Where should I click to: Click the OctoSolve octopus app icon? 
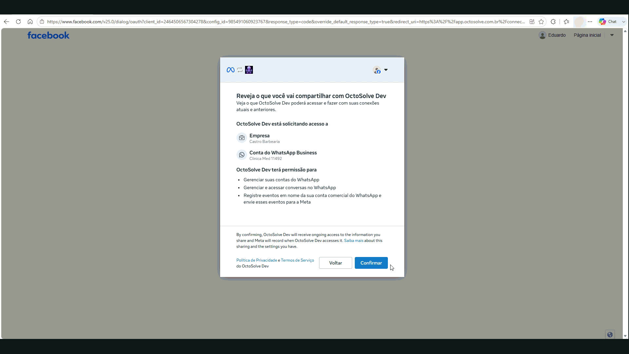(x=249, y=70)
